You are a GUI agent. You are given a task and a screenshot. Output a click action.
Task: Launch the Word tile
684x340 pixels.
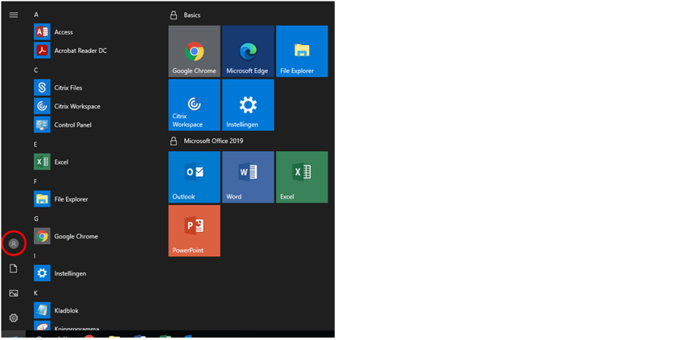[248, 177]
